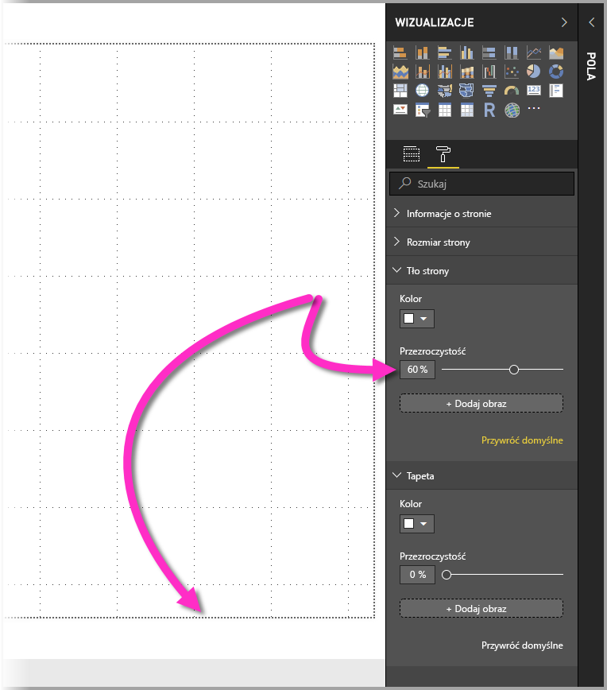Click Dodaj obraz under Tło strony
Viewport: 607px width, 690px height.
(x=481, y=404)
